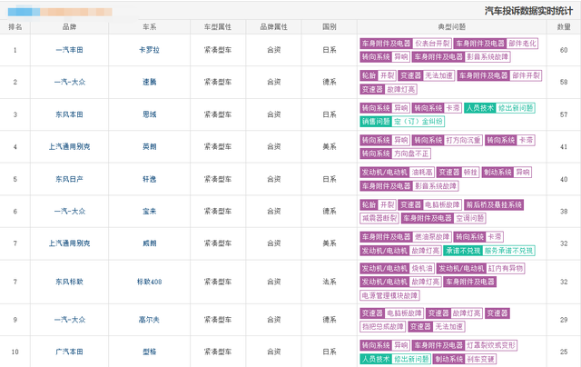581x367 pixels.
Task: Select the 定（订）金纠纷 sales tag
Action: pyautogui.click(x=419, y=121)
